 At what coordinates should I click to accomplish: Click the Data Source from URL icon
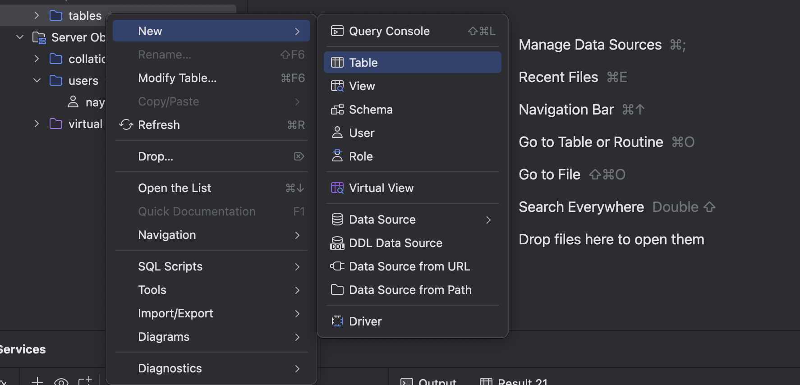click(337, 266)
